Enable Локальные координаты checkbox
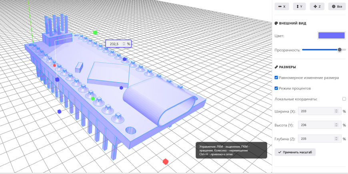This screenshot has height=174, width=348. pos(344,99)
